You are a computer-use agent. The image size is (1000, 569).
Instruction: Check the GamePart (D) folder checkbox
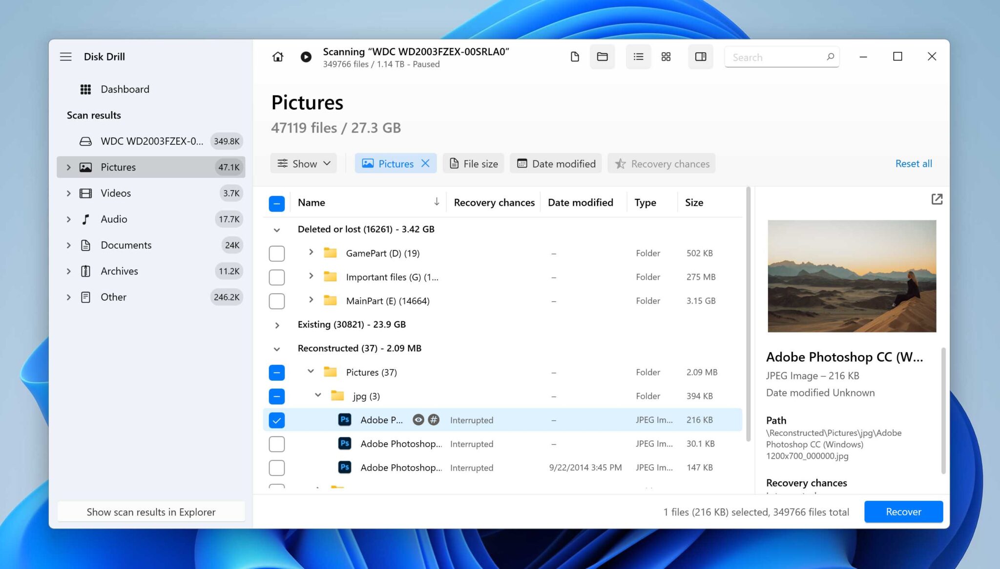tap(277, 253)
